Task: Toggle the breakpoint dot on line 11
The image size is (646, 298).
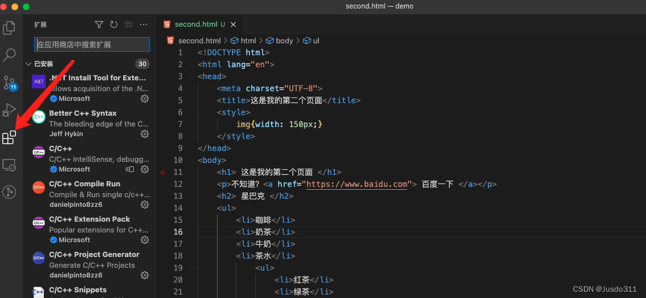Action: tap(163, 172)
